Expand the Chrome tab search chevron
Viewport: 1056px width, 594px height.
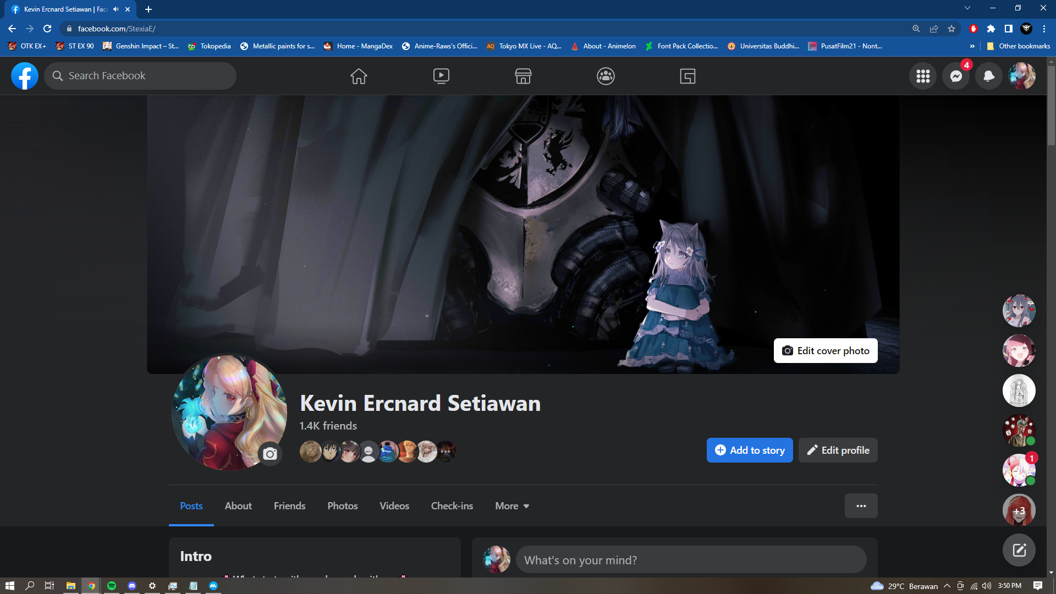pyautogui.click(x=967, y=8)
